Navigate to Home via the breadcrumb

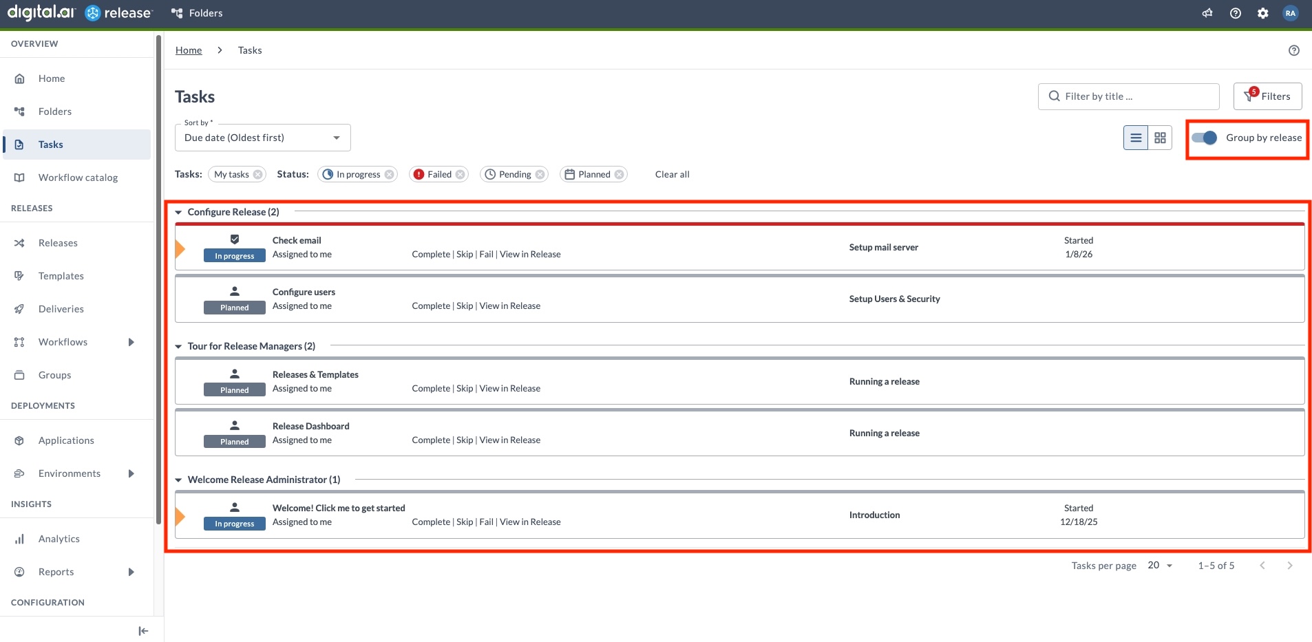pos(189,50)
